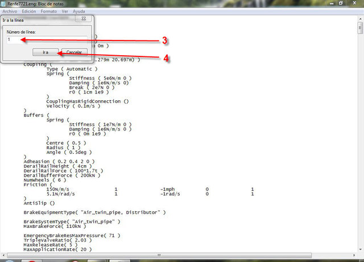Click the horizontal scrollbar left arrow
The image size is (364, 262).
pos(3,254)
